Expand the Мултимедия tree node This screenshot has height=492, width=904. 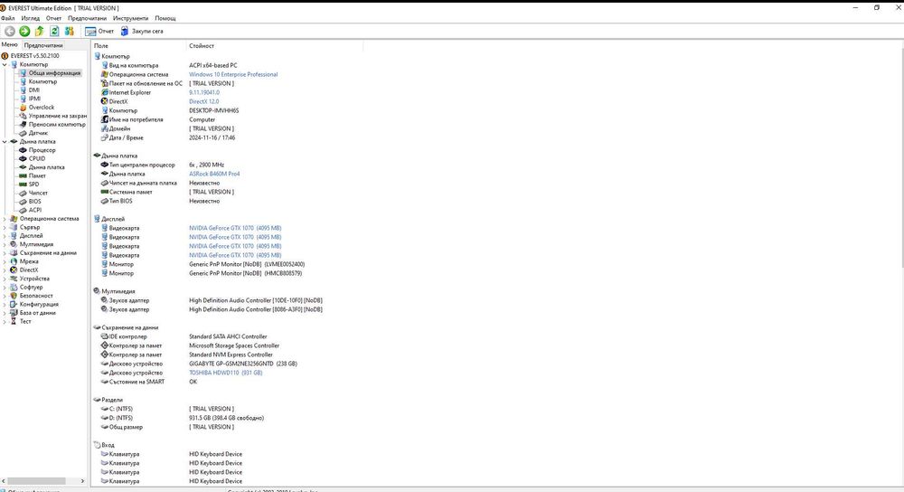click(5, 244)
